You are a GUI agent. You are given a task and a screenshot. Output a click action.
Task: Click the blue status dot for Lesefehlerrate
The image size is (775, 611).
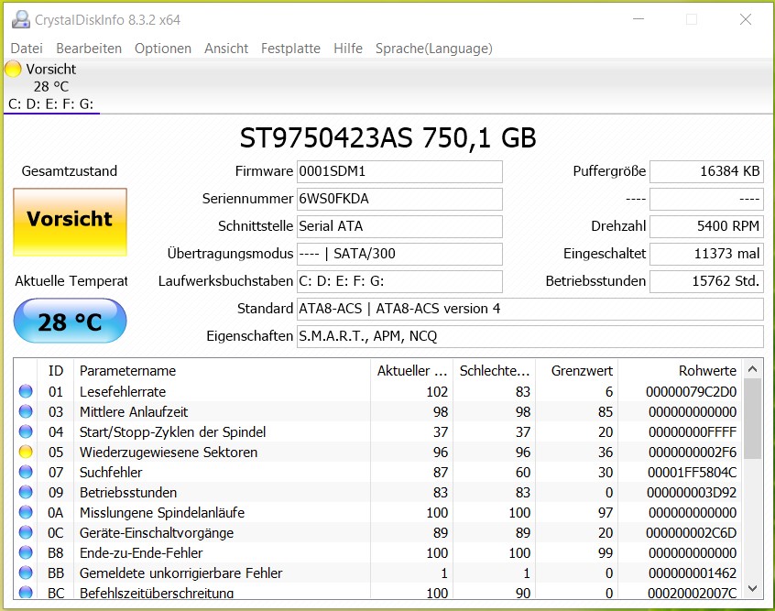(26, 391)
